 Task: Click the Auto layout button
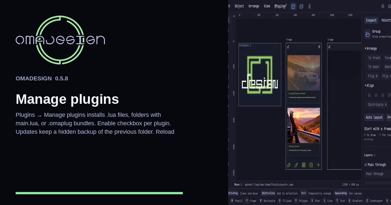[374, 117]
